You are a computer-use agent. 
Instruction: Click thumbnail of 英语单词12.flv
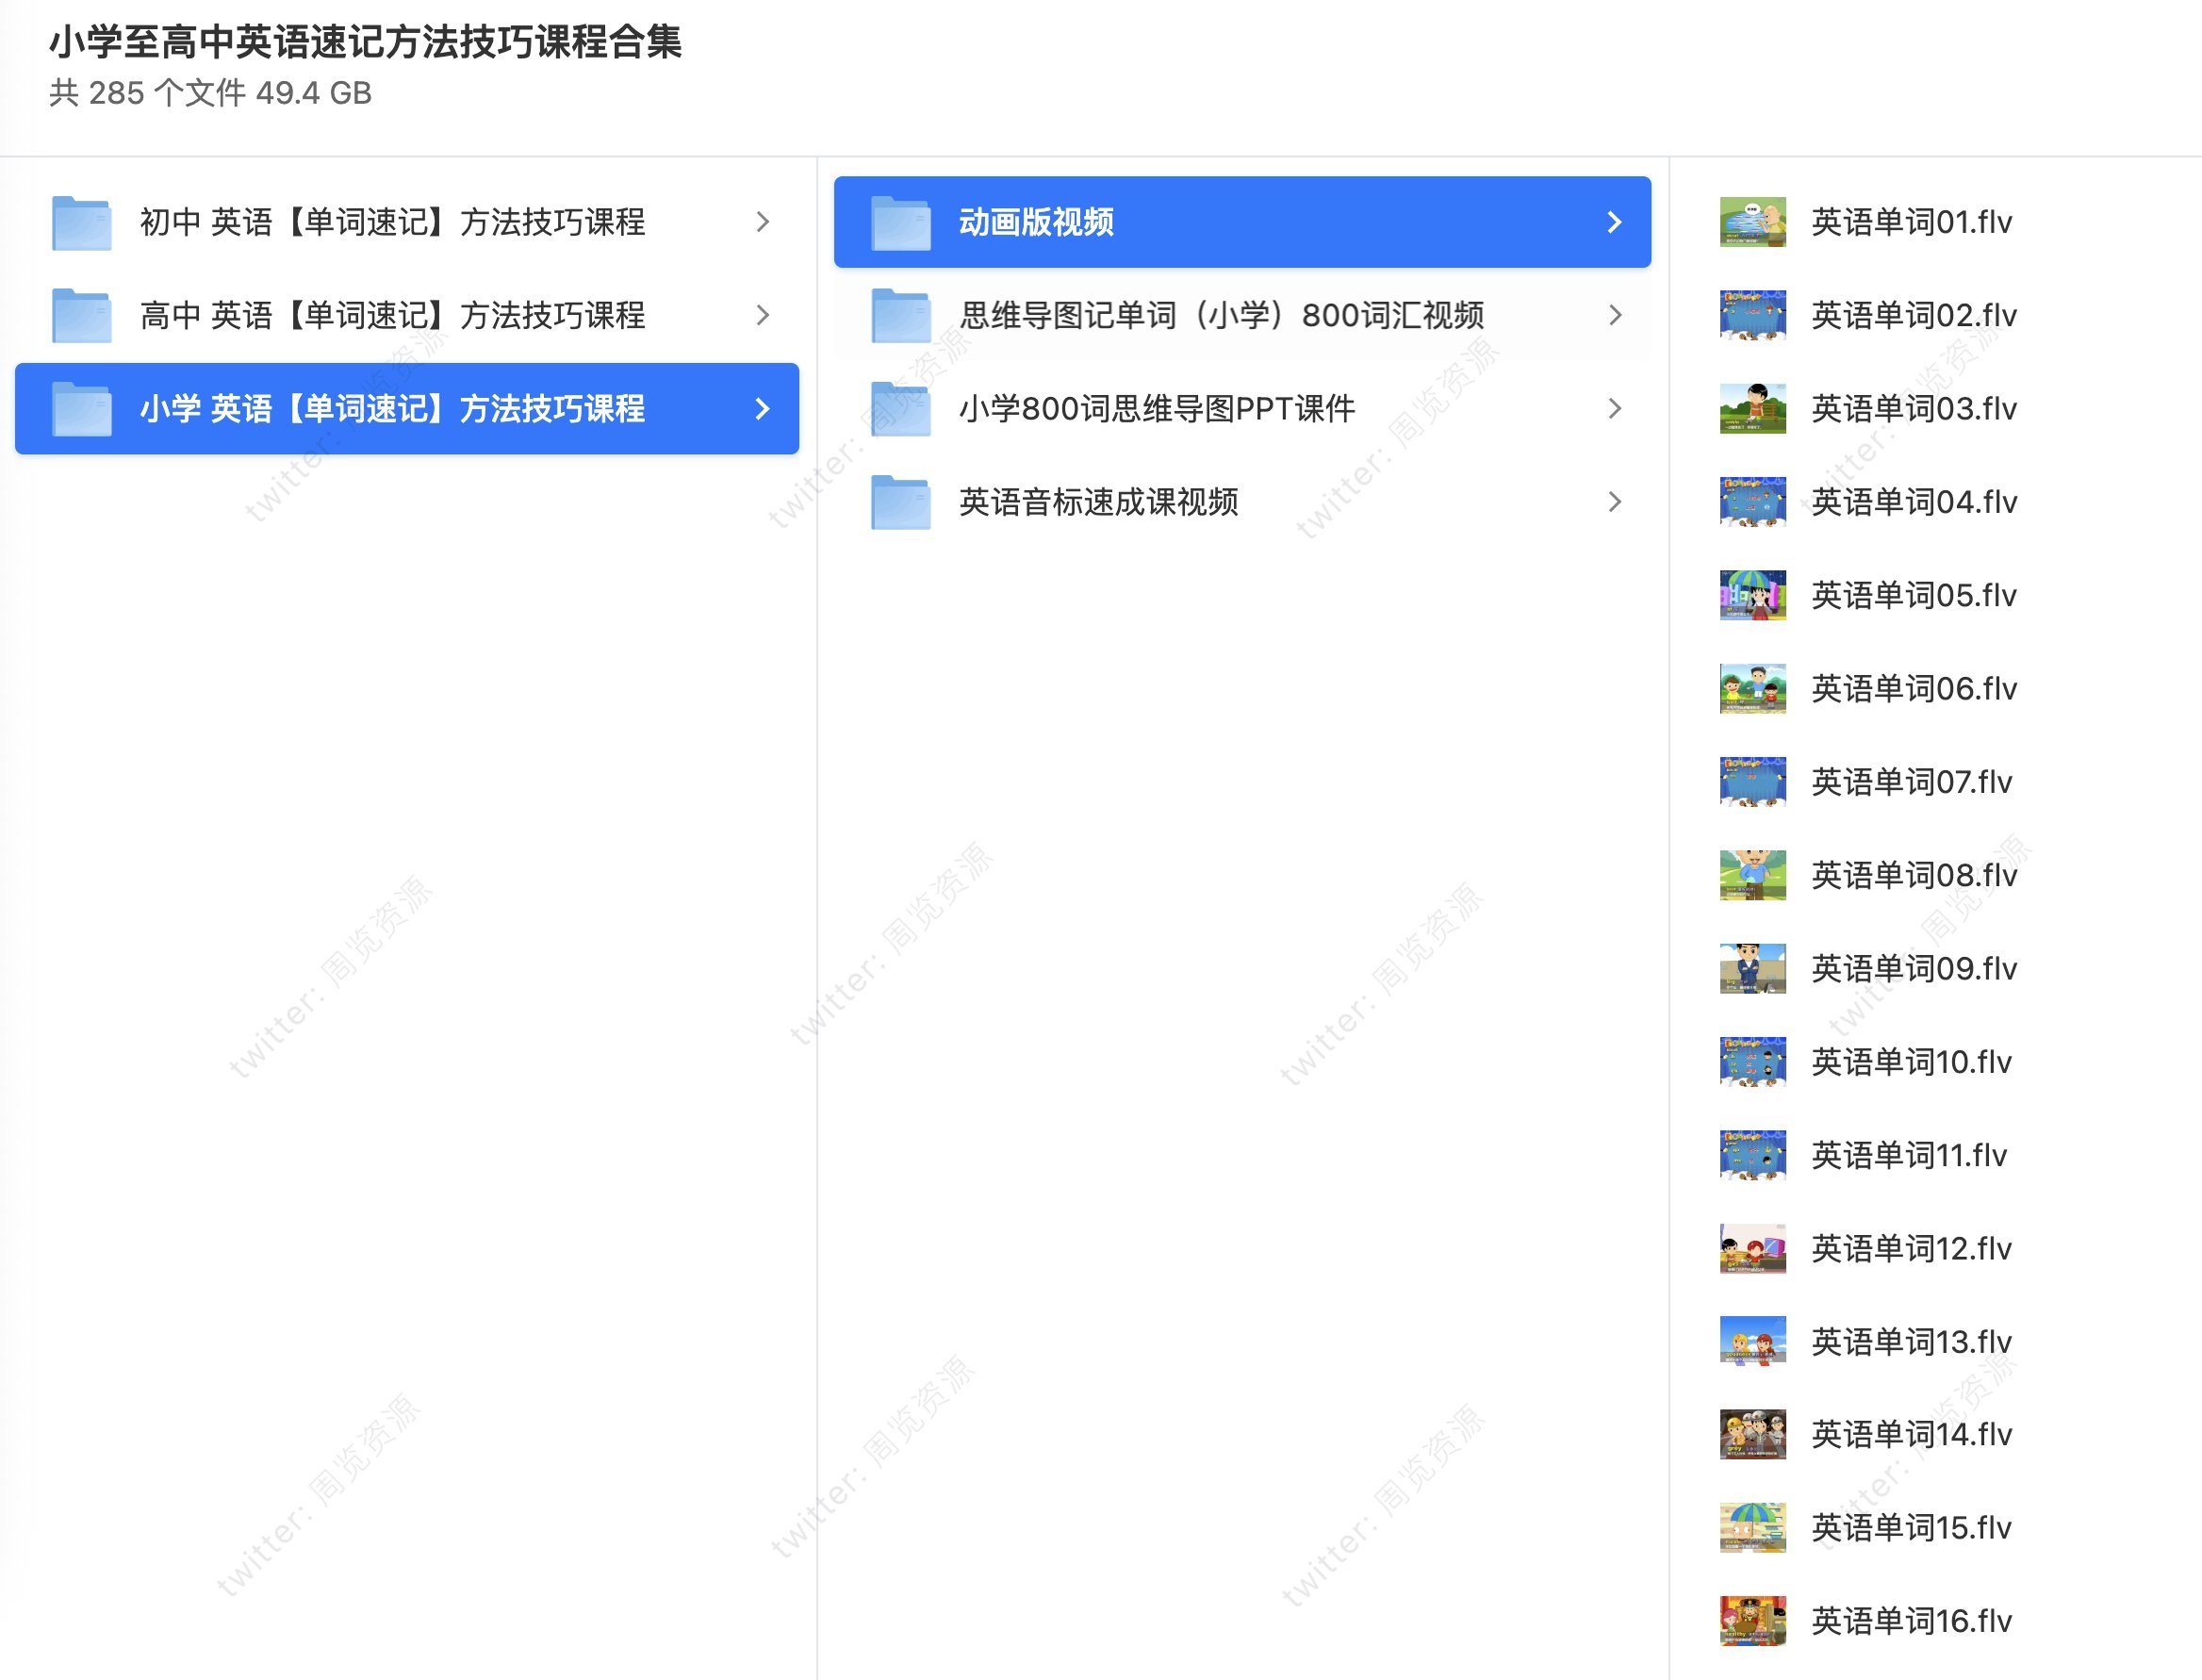tap(1752, 1248)
